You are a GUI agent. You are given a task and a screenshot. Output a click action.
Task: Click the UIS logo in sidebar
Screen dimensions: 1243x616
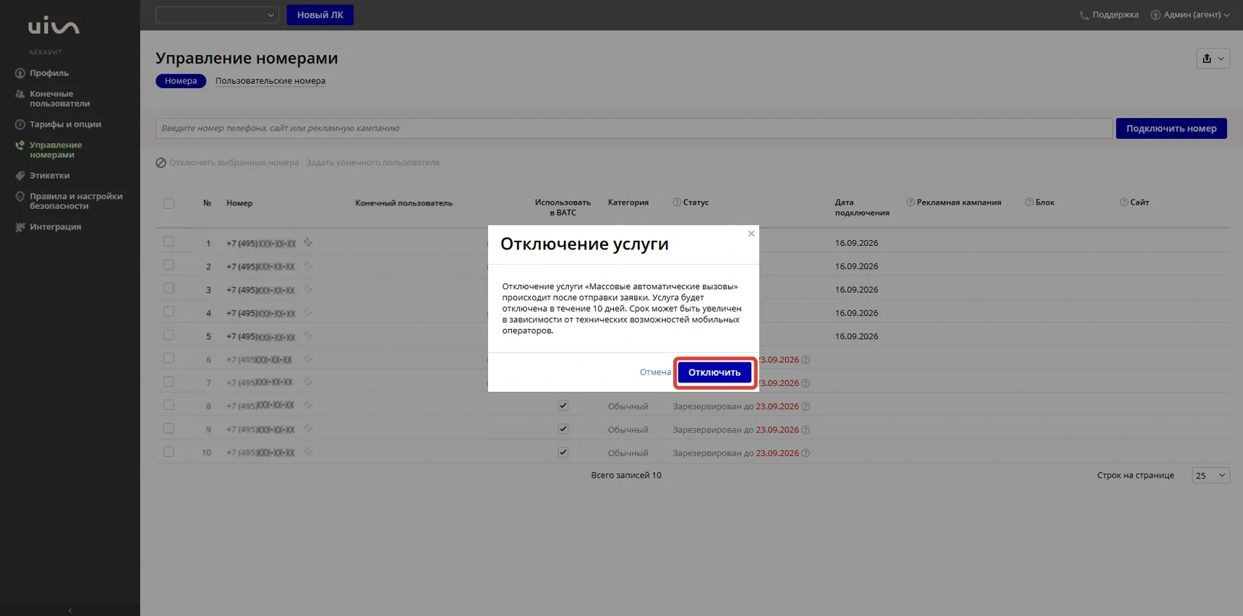click(54, 27)
